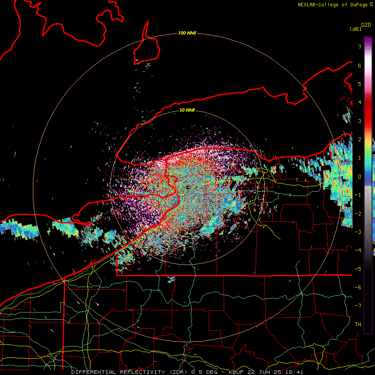Click the -1 value on the dB scale
Screen dimensions: 375x375
(x=358, y=195)
